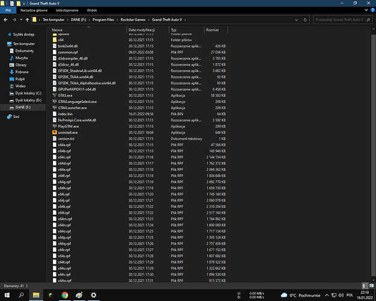Select the x64w.rpf file

pos(64,281)
